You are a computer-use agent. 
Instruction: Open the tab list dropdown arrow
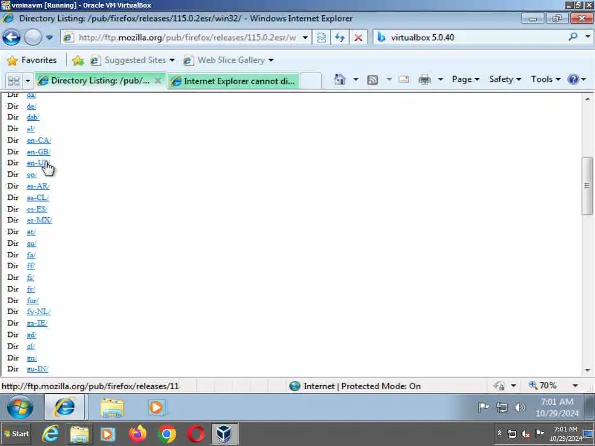click(x=27, y=81)
